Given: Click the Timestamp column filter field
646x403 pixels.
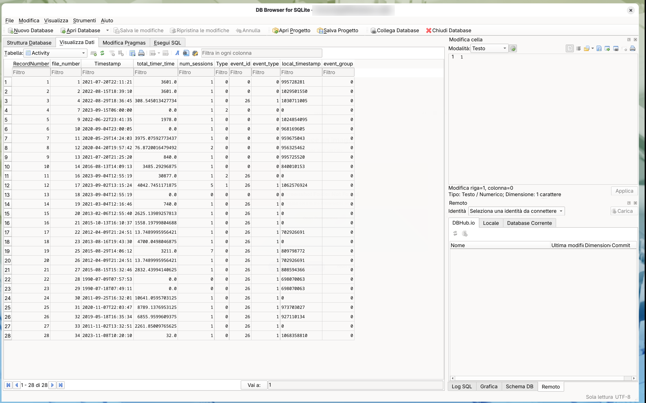Looking at the screenshot, I should point(107,72).
